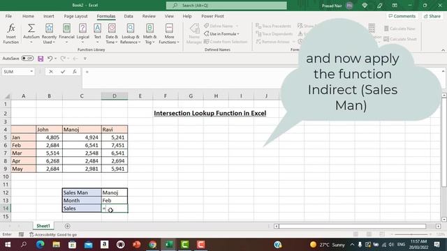This screenshot has width=447, height=251.
Task: Select cell with value 4,805
Action: click(50, 137)
